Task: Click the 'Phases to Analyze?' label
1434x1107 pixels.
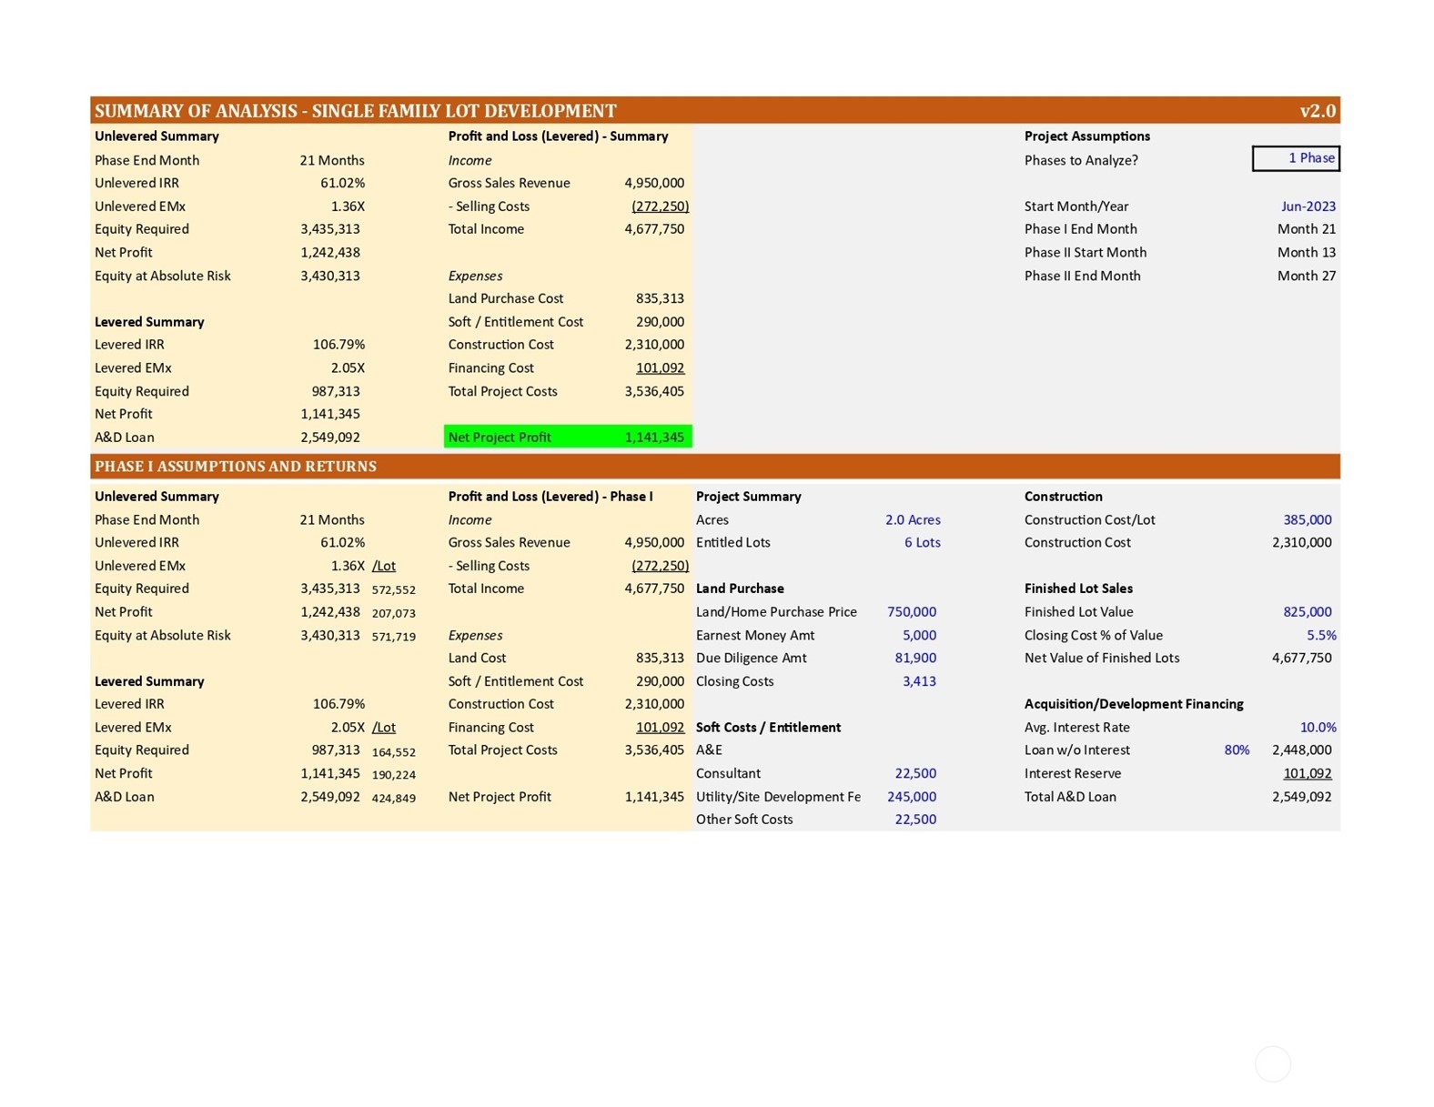Action: [x=1081, y=160]
